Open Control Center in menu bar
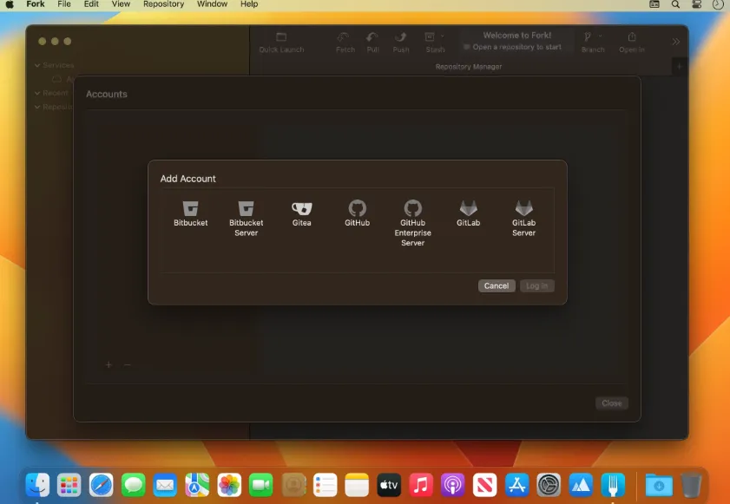This screenshot has height=504, width=730. [697, 4]
